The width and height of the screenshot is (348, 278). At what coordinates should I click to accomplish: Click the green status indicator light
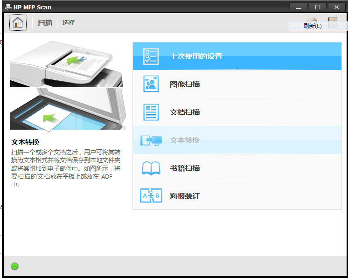(x=14, y=266)
